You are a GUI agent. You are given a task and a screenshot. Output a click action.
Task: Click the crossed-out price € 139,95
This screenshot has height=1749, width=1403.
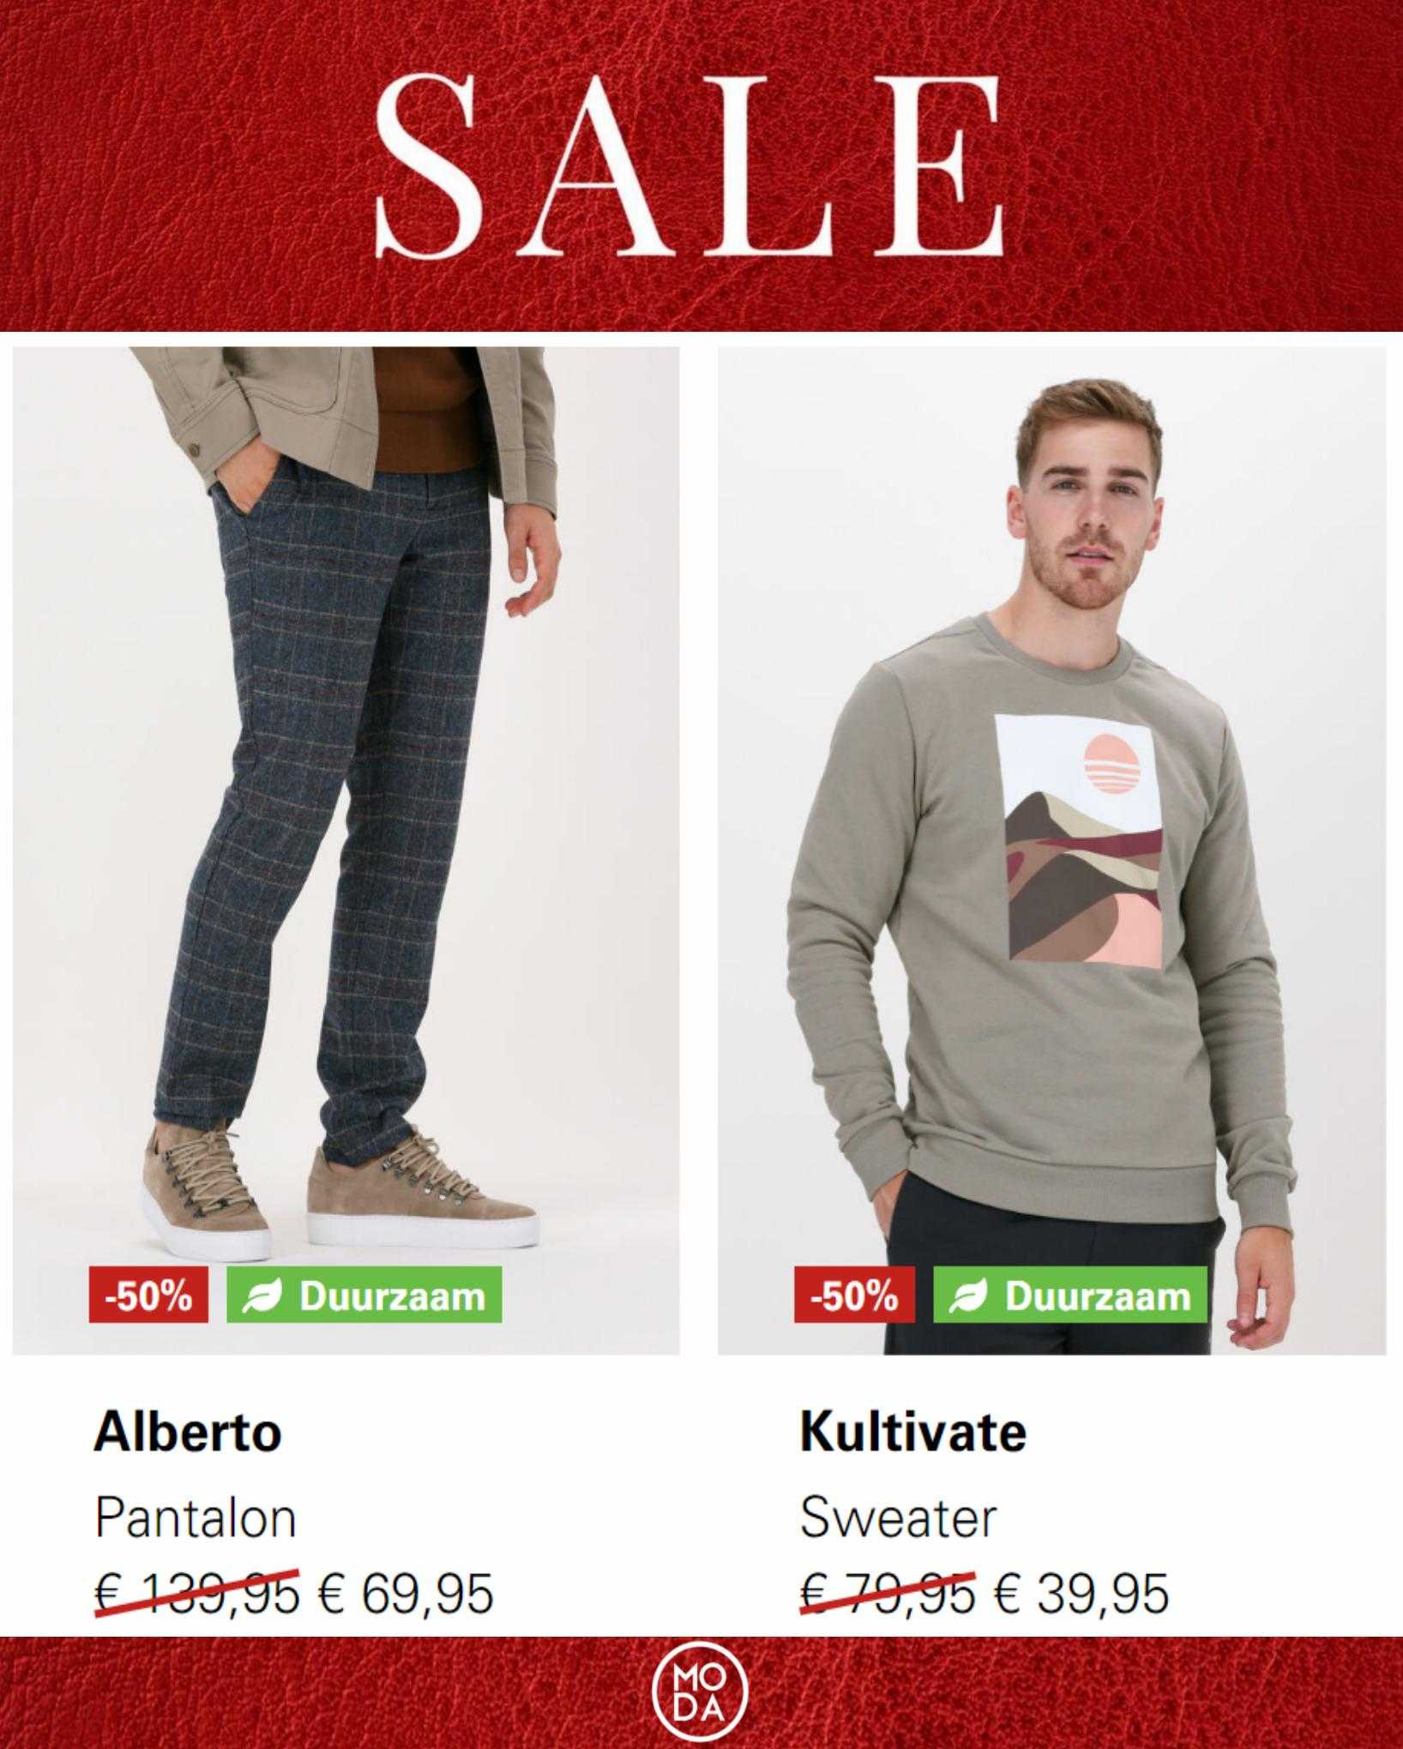(x=196, y=1594)
